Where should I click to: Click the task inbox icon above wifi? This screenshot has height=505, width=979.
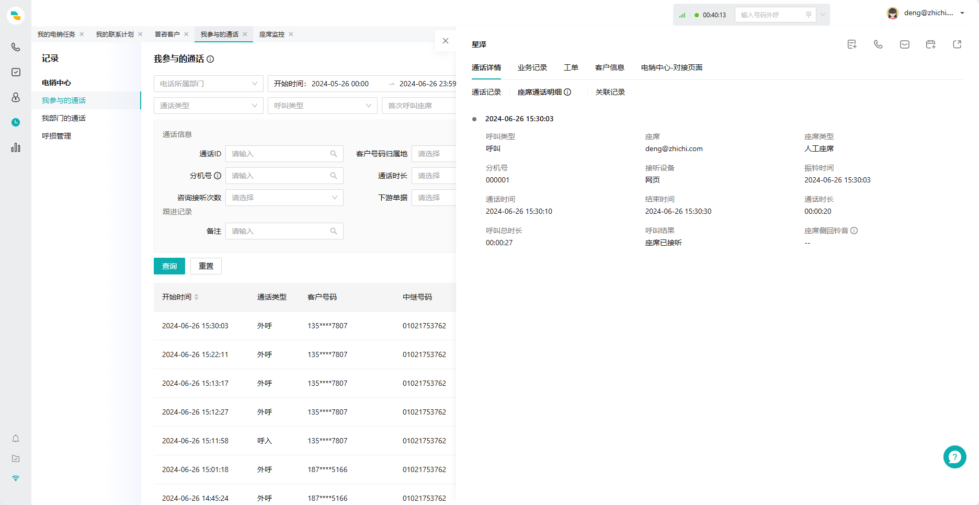pos(16,458)
